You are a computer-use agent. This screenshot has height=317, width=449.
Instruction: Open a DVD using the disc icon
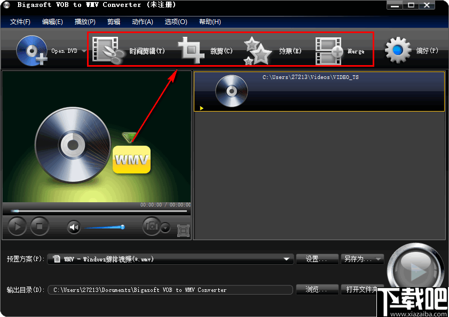coord(31,50)
